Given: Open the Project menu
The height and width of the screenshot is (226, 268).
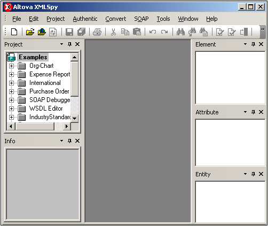Looking at the screenshot, I should click(56, 19).
